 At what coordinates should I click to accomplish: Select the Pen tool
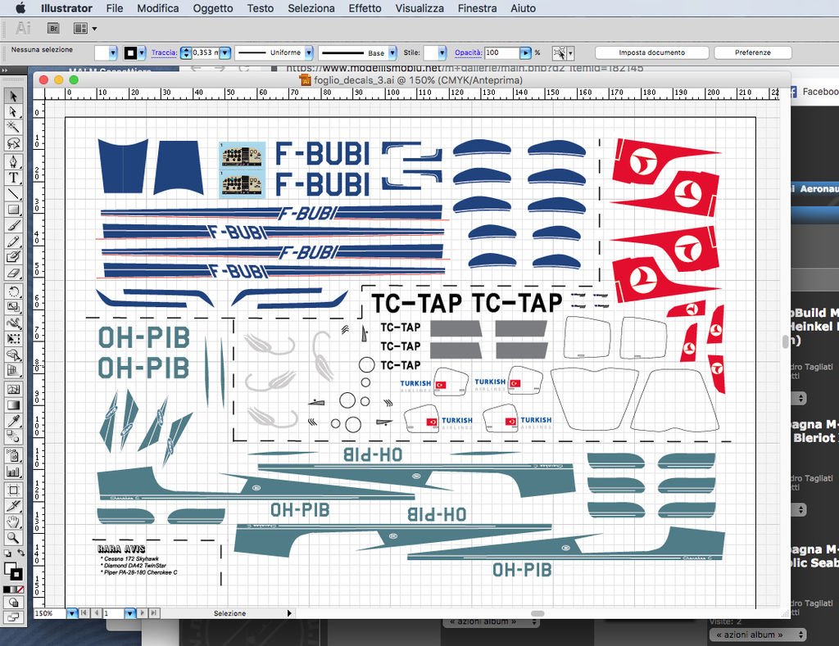click(13, 161)
